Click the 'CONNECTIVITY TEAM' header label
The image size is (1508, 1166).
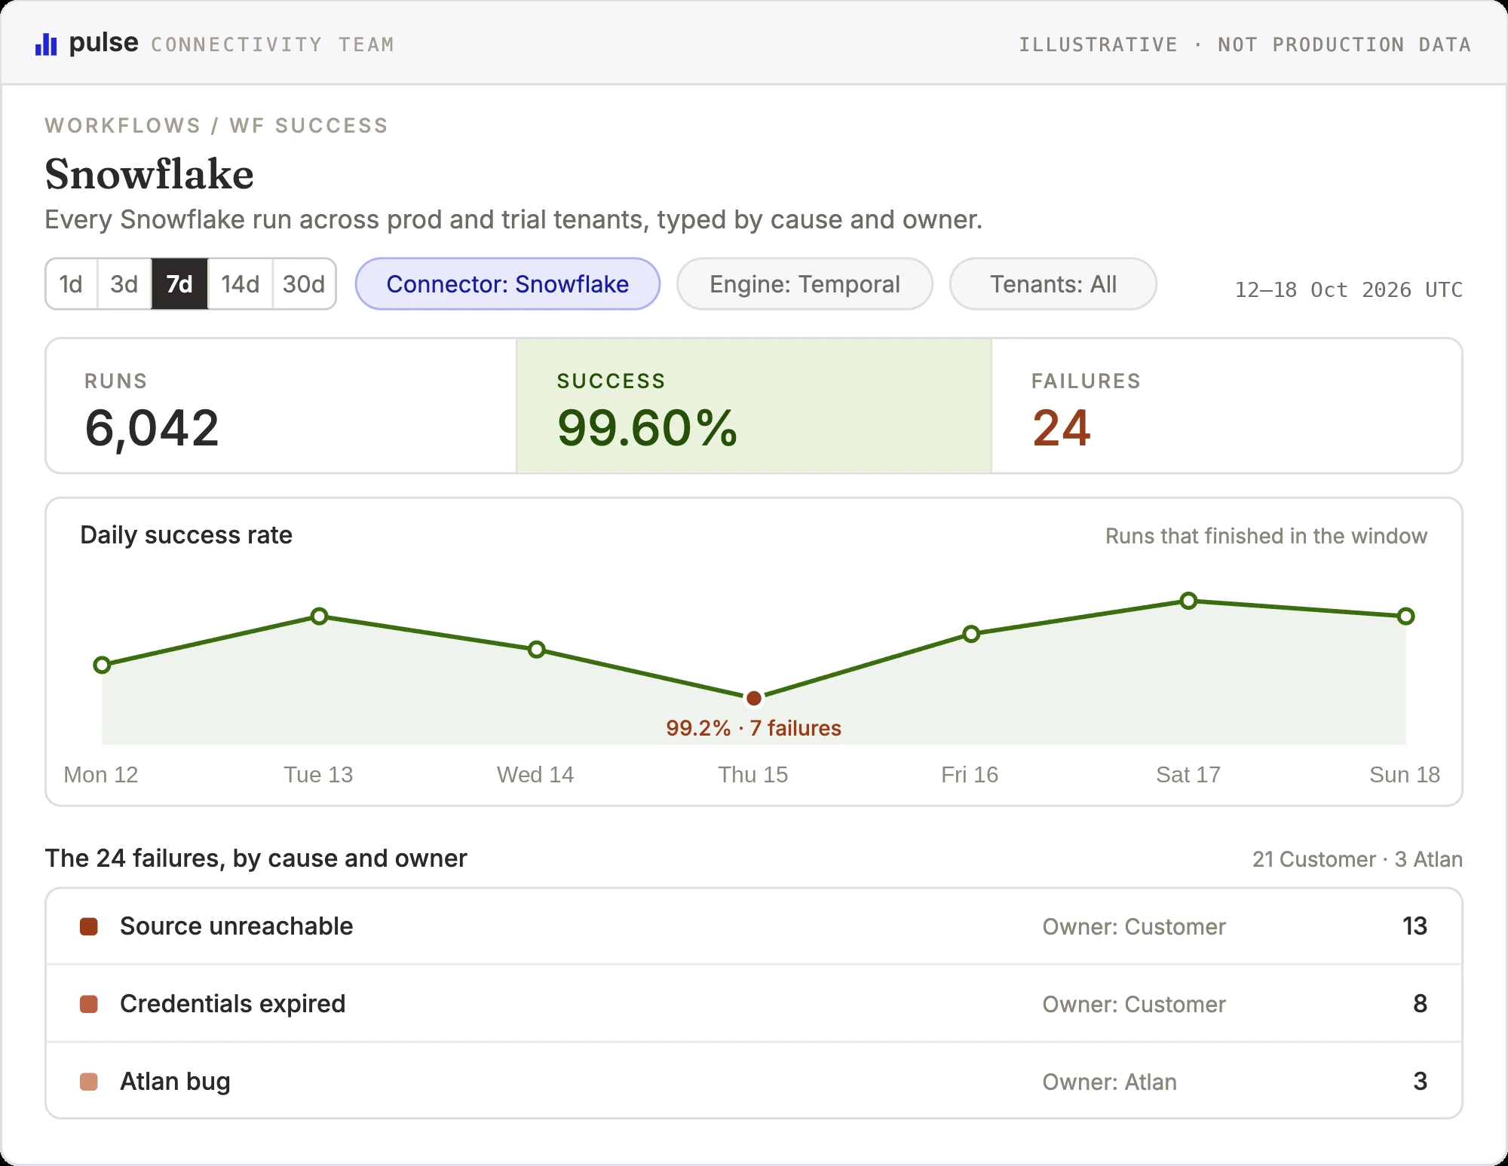click(x=272, y=45)
